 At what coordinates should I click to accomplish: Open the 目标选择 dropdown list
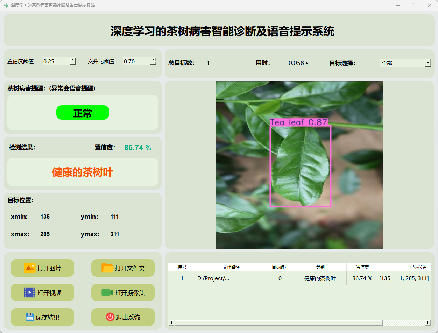[428, 63]
